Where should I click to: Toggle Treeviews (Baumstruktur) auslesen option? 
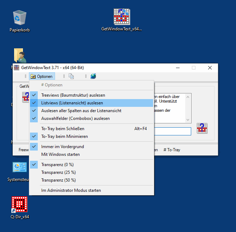[91, 95]
